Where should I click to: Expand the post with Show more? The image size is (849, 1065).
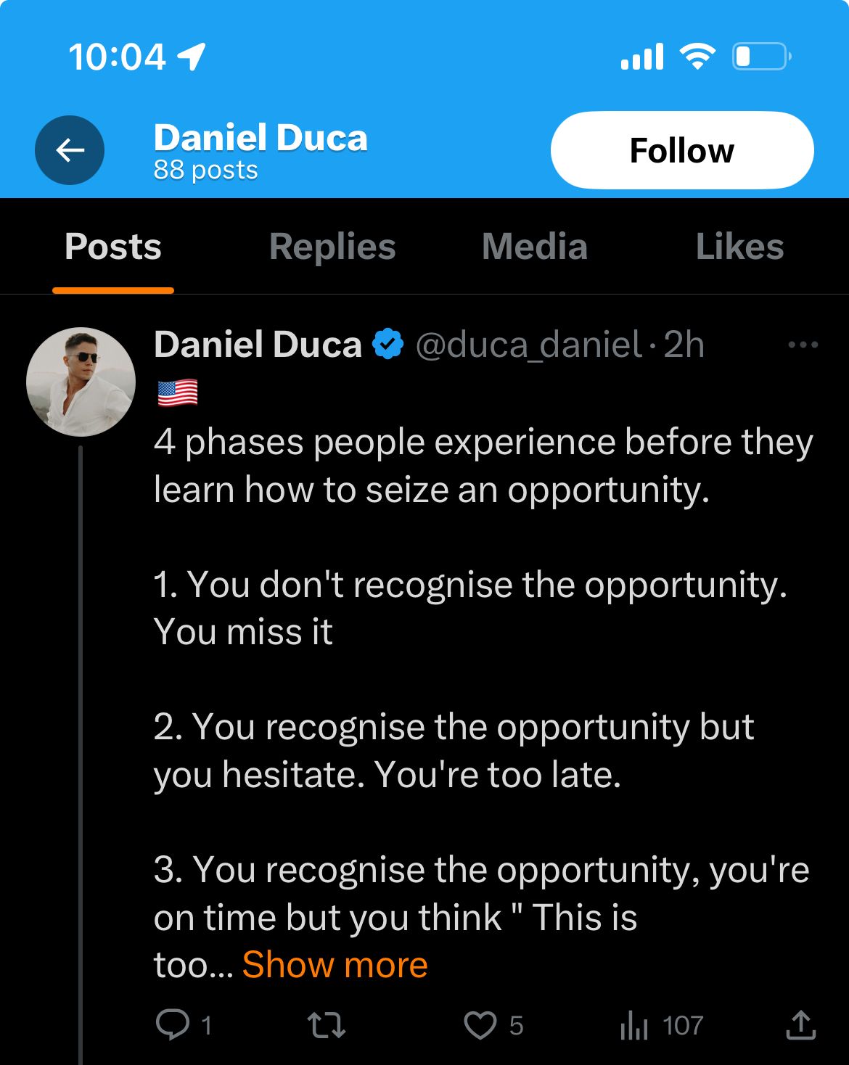[335, 964]
